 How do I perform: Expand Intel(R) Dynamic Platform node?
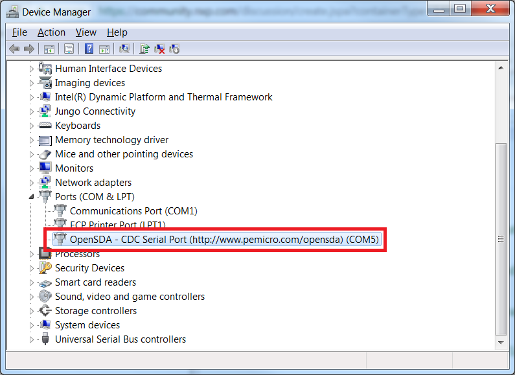pyautogui.click(x=32, y=97)
